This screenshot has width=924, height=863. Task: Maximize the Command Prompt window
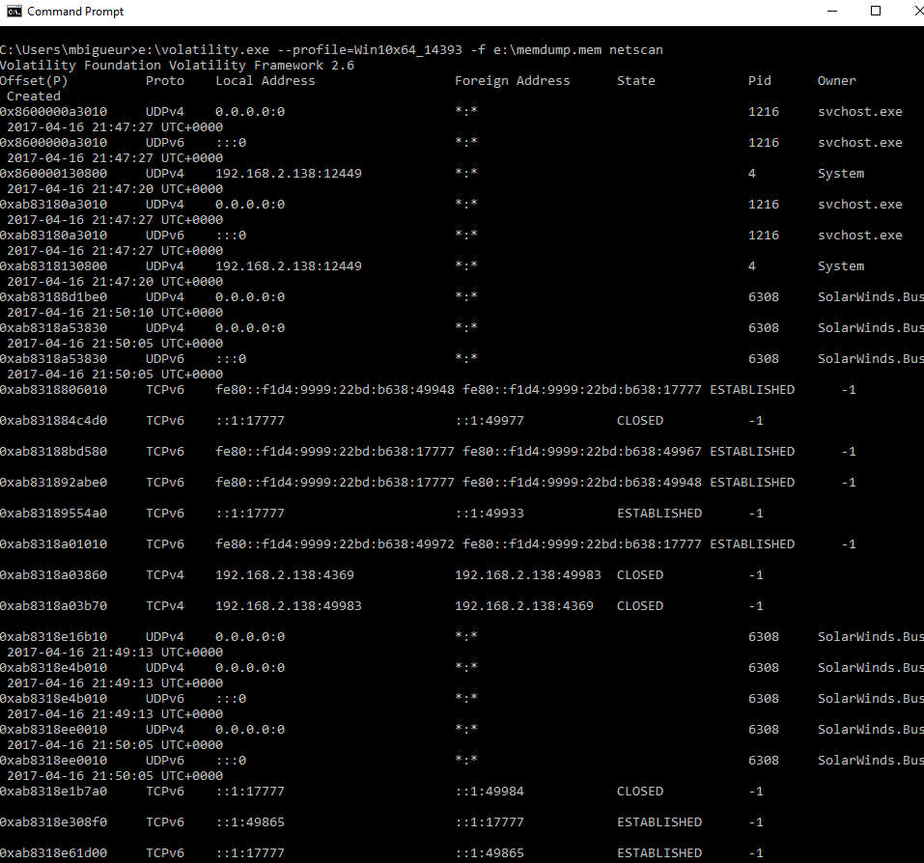pos(876,12)
